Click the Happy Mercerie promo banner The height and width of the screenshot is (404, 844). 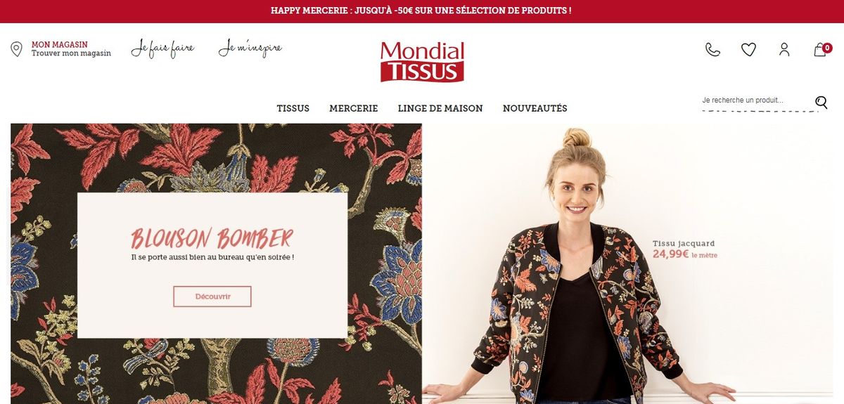click(x=422, y=11)
